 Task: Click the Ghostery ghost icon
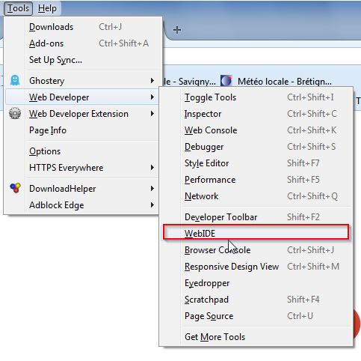coord(15,81)
